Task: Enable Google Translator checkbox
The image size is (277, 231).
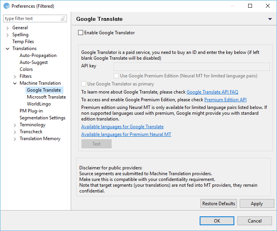Action: point(80,32)
